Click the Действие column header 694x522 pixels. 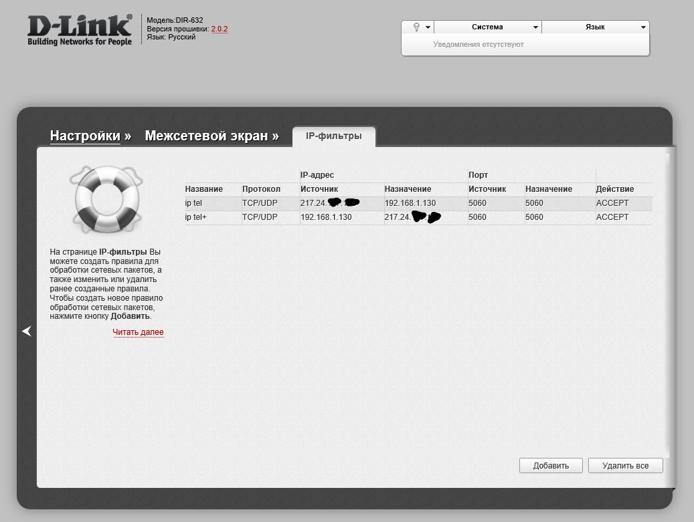[614, 189]
